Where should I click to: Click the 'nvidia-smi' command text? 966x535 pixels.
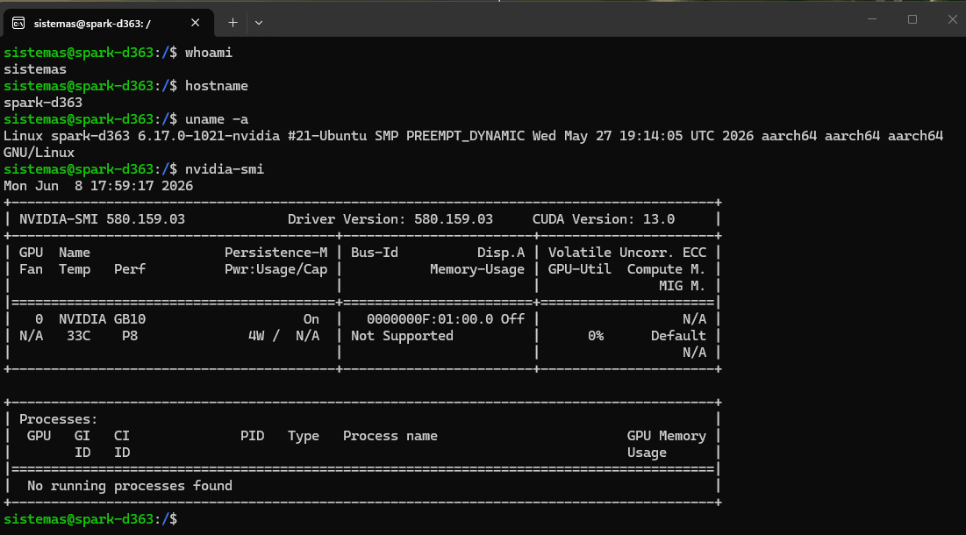(225, 169)
